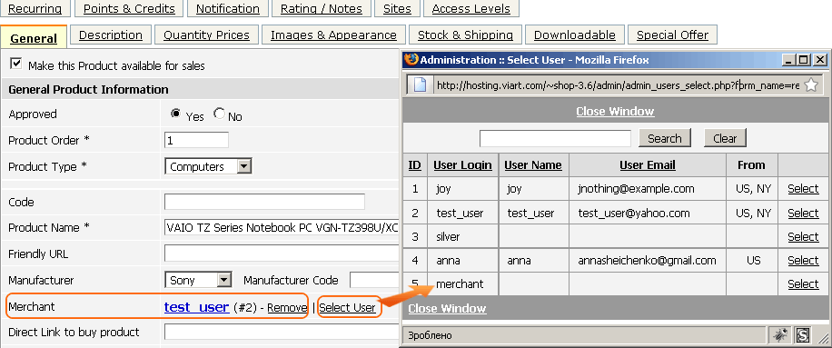Sort by User Name column header

coord(533,165)
